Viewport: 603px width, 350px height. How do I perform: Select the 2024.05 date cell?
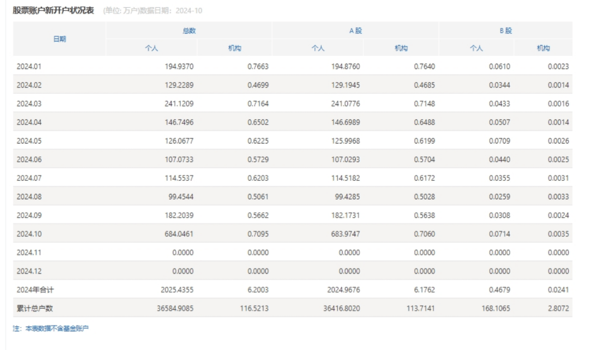(x=29, y=141)
